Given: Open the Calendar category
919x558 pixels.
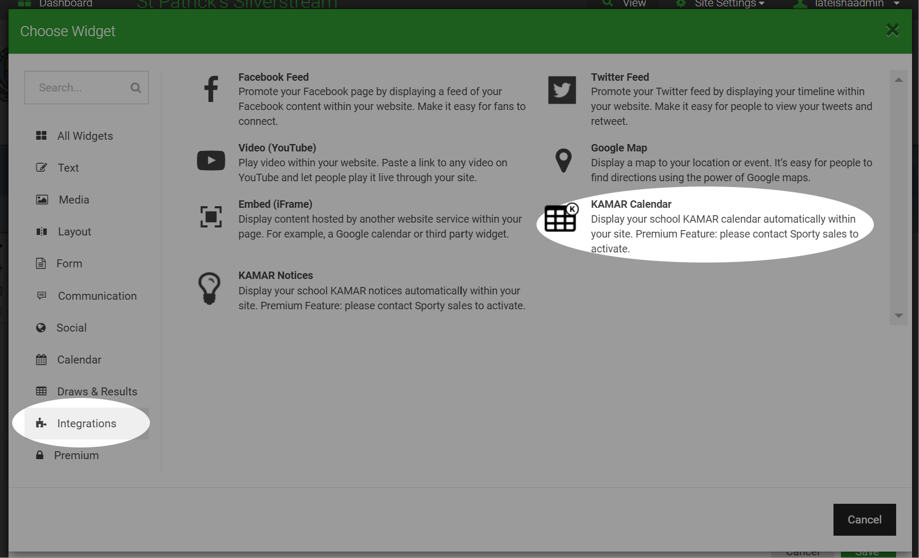Looking at the screenshot, I should tap(87, 360).
